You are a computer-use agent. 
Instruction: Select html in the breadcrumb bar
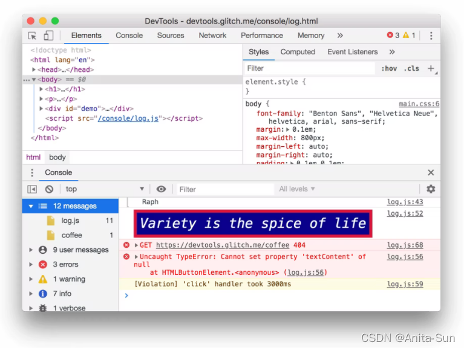click(33, 157)
